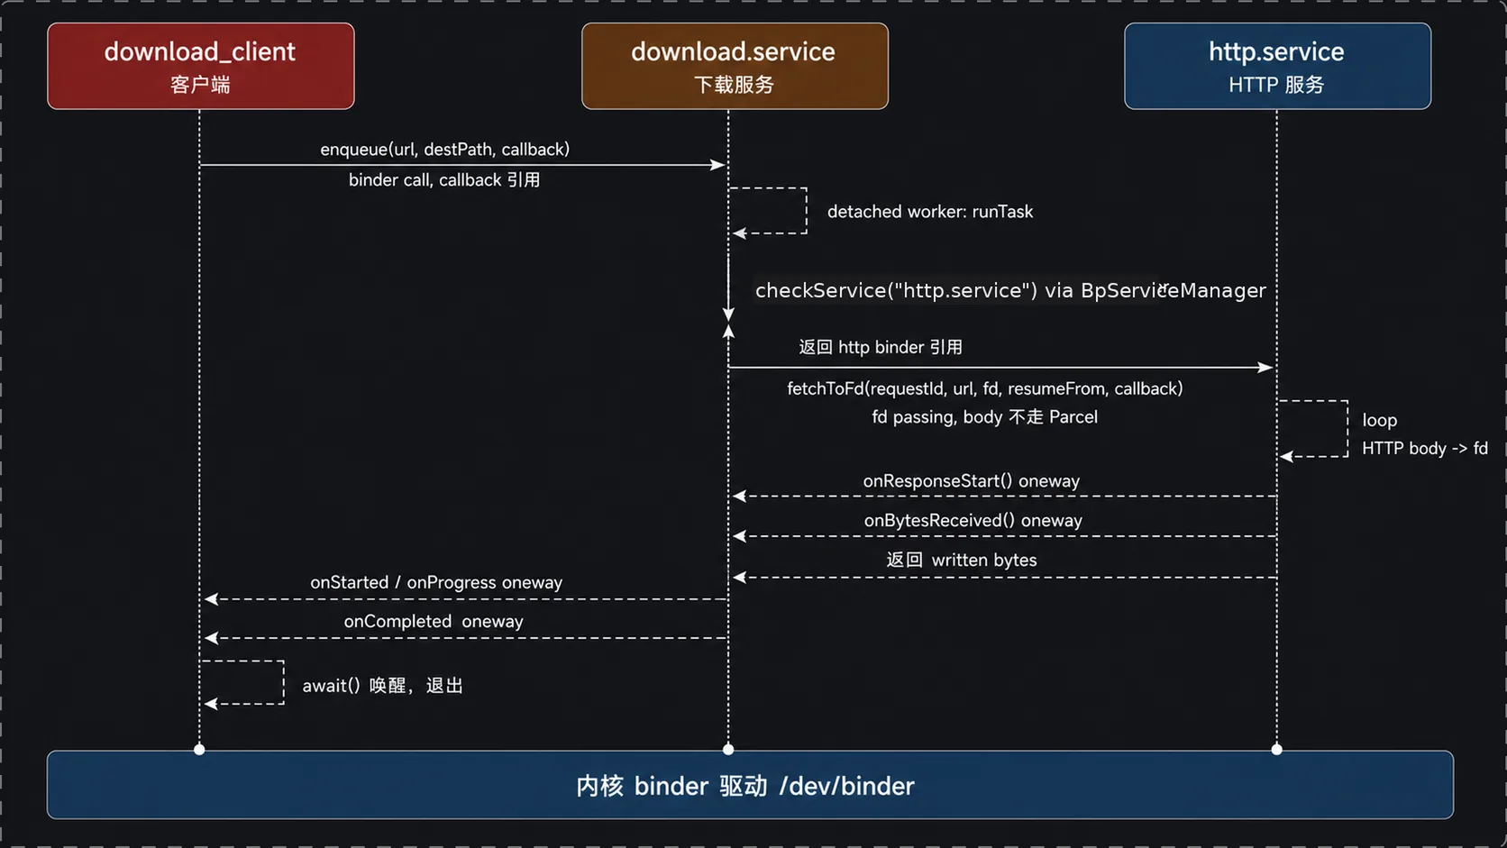Select the 返回 written bytes label
The height and width of the screenshot is (848, 1507).
point(962,561)
